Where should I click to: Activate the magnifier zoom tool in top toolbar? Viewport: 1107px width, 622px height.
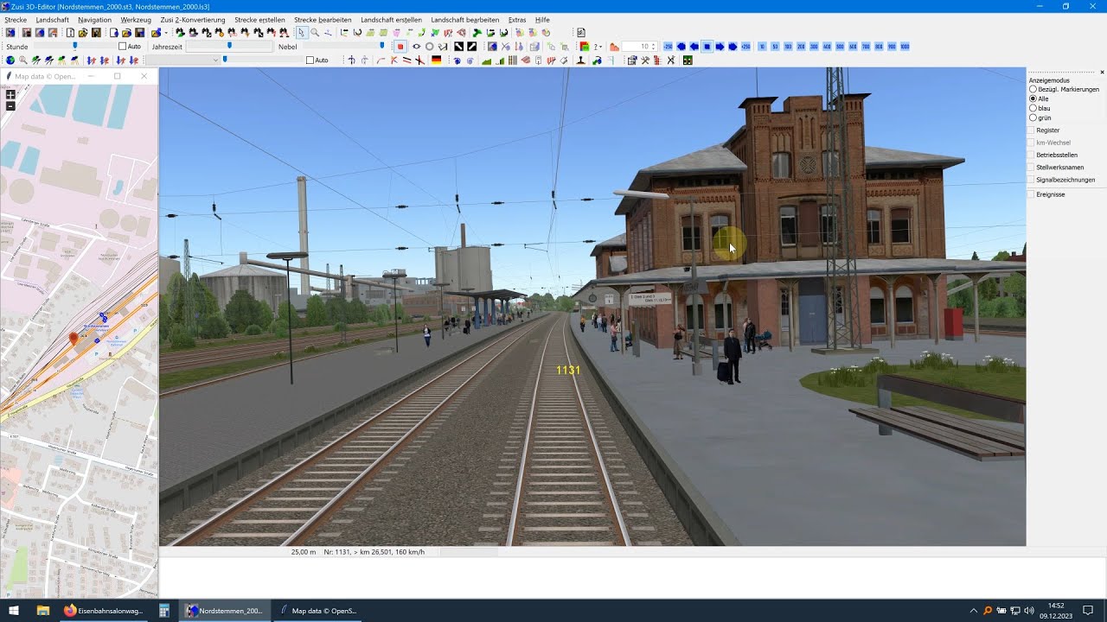[x=315, y=33]
